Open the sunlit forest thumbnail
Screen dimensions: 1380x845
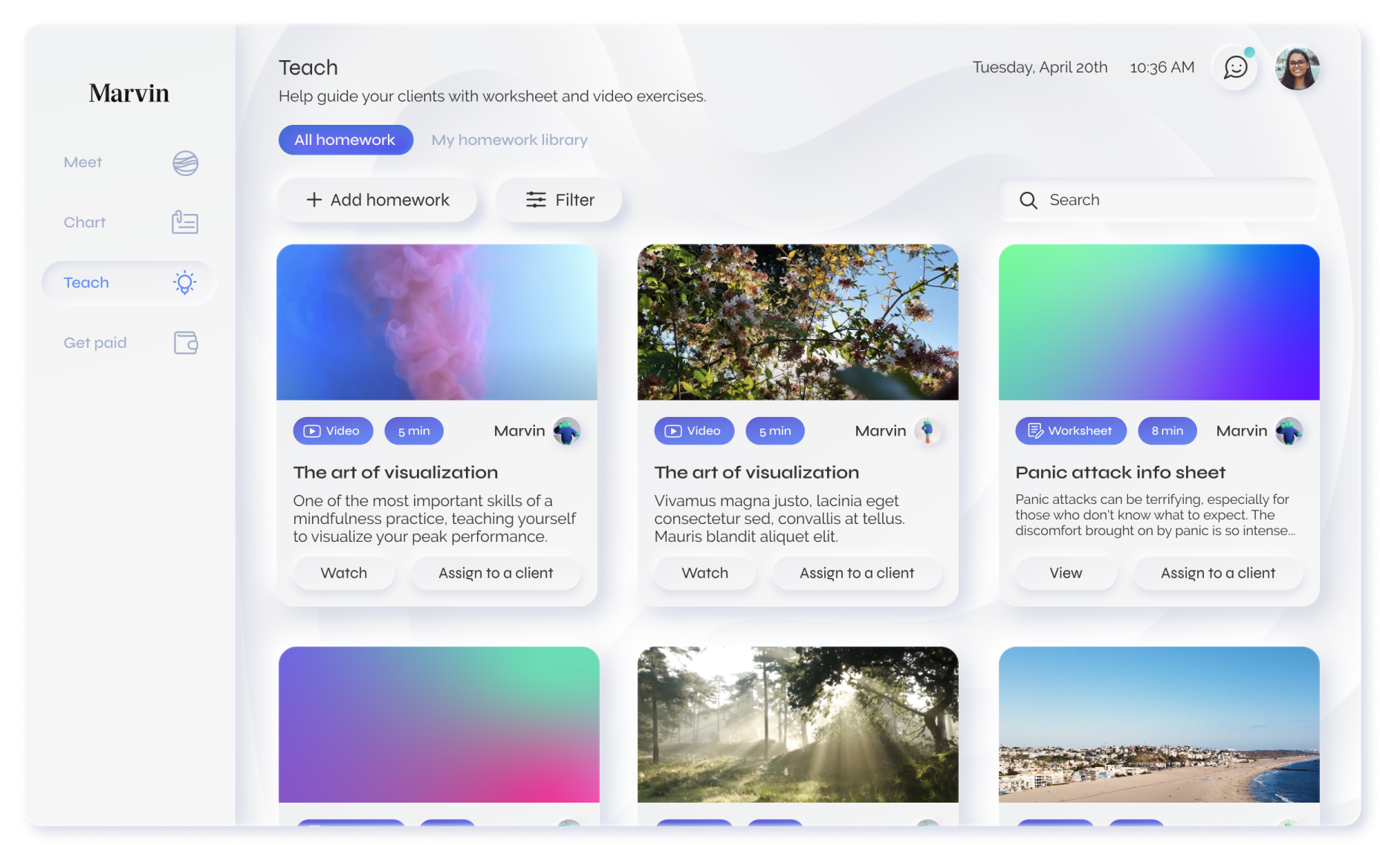[x=798, y=725]
